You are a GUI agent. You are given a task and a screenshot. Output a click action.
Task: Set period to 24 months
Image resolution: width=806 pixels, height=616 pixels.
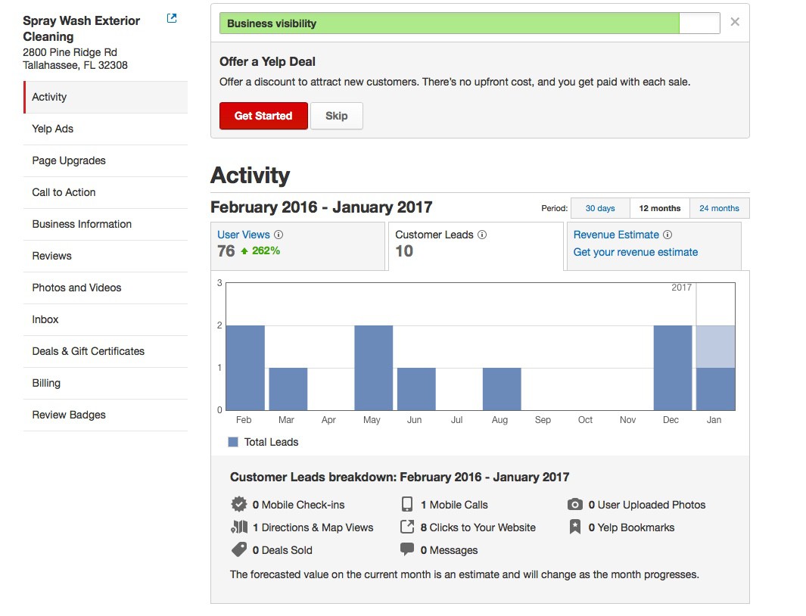[x=720, y=208]
